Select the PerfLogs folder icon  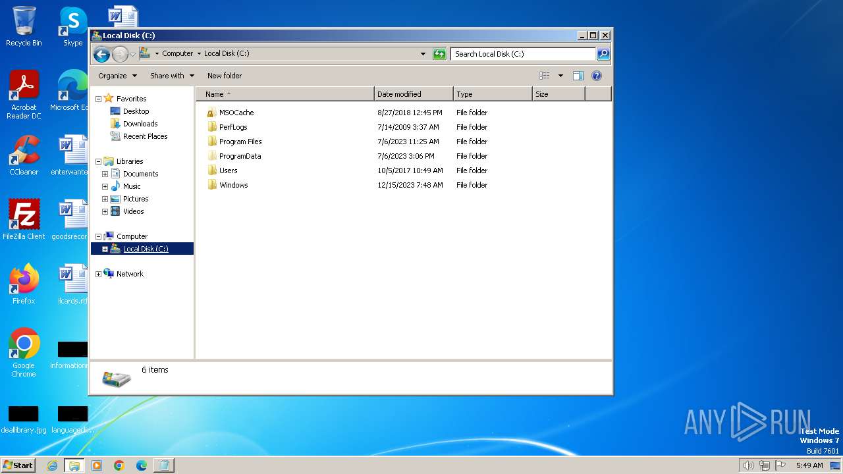211,127
